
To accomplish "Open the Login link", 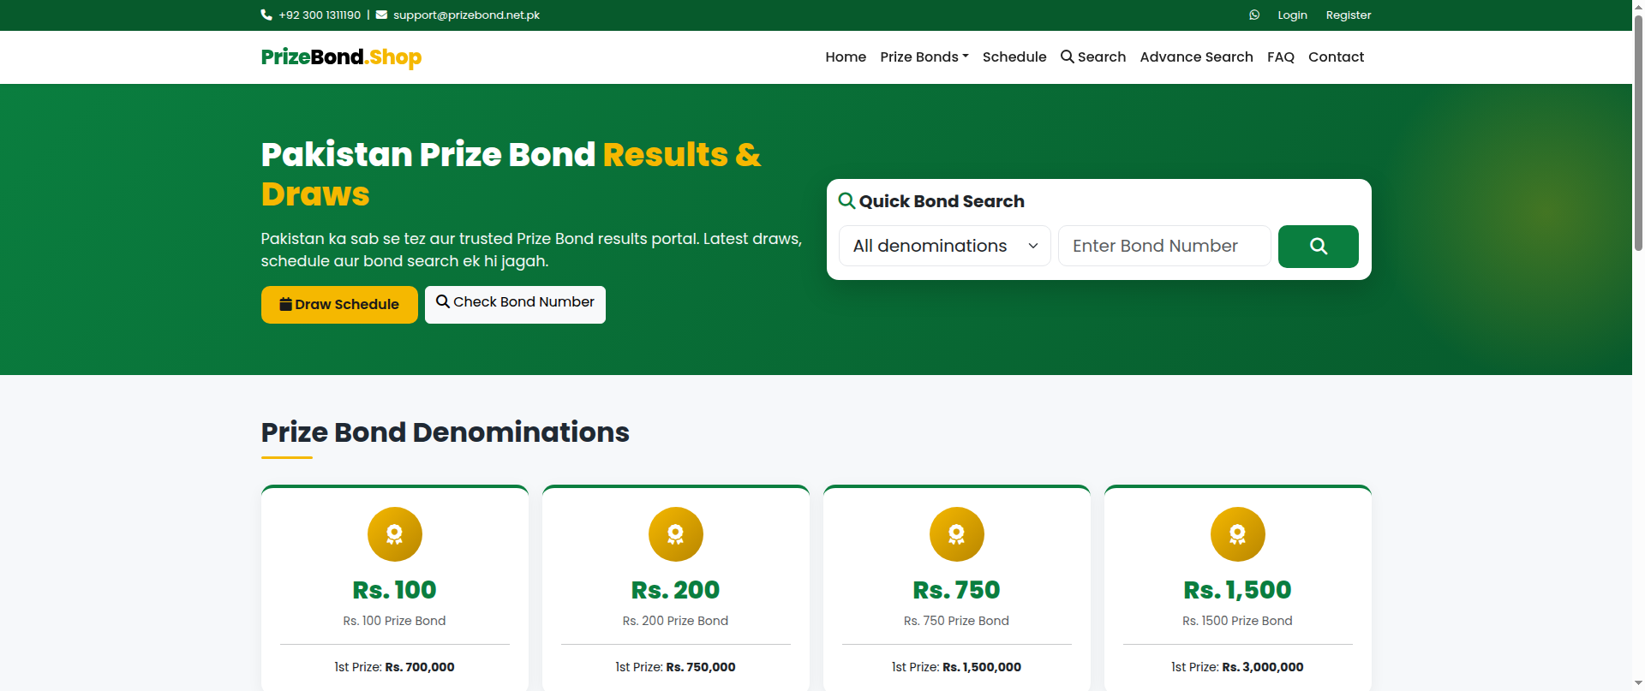I will 1292,15.
